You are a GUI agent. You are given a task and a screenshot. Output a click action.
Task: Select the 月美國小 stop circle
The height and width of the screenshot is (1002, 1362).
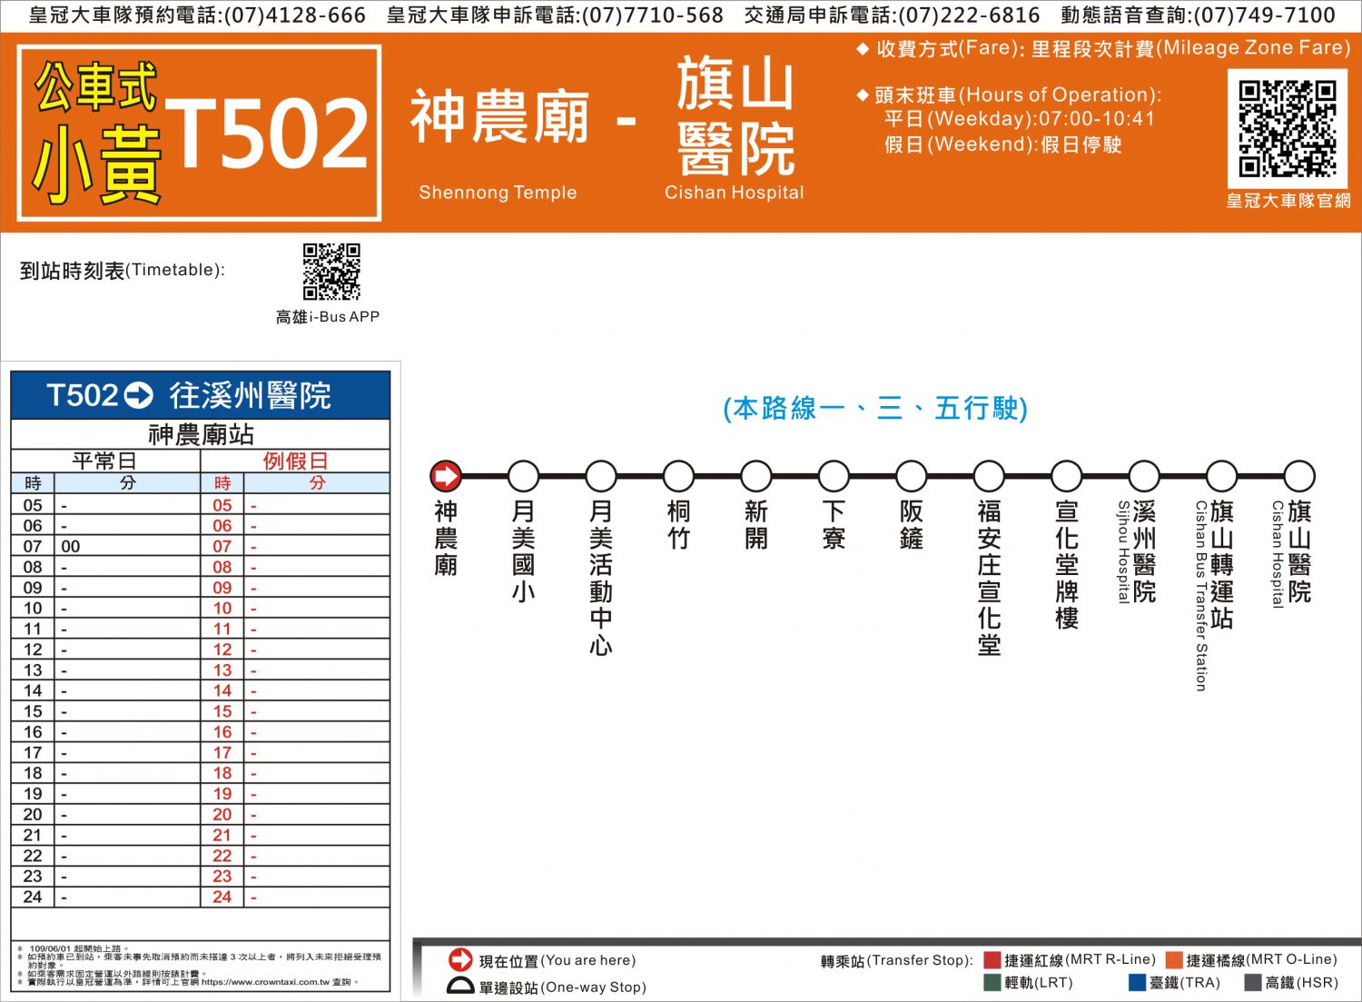tap(523, 475)
